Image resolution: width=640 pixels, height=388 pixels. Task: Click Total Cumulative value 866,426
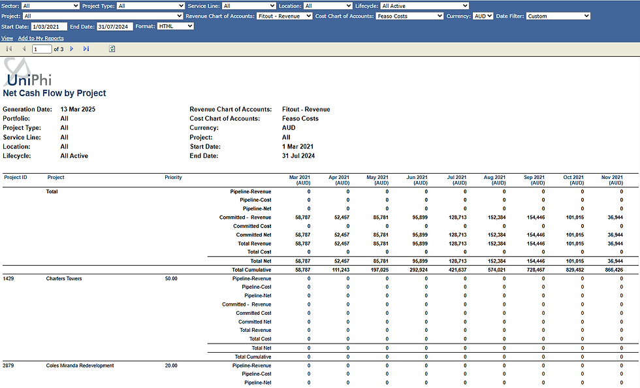point(614,270)
